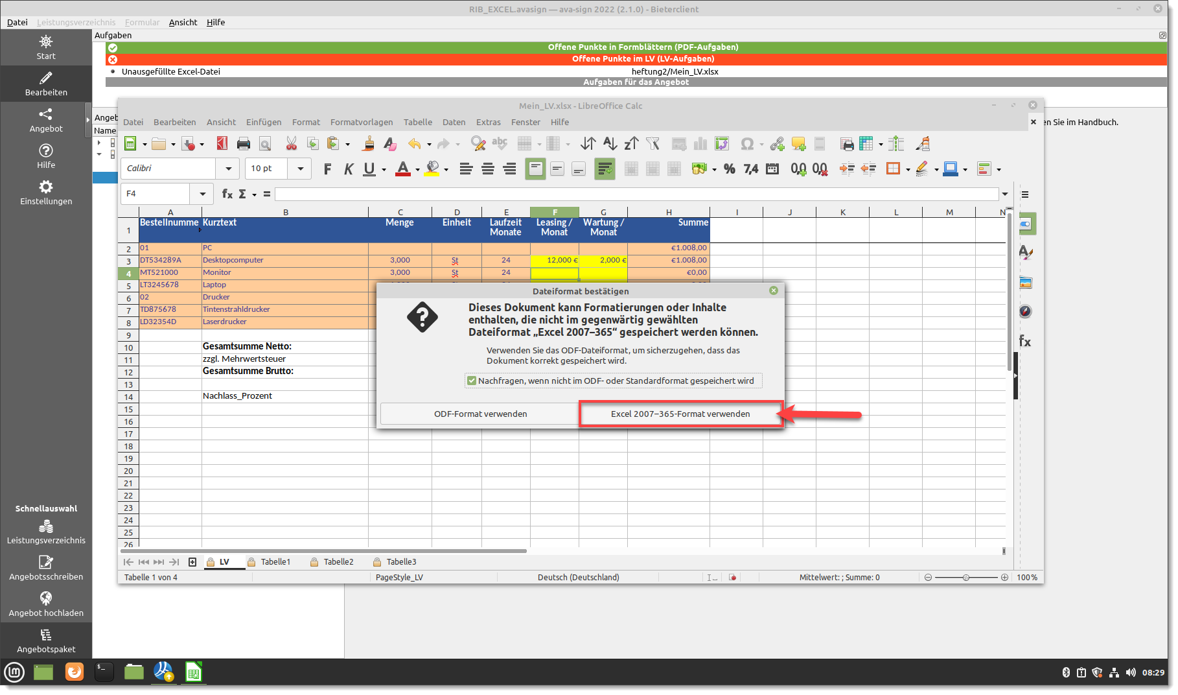
Task: Click the Insert Hyperlink chain icon
Action: (777, 144)
